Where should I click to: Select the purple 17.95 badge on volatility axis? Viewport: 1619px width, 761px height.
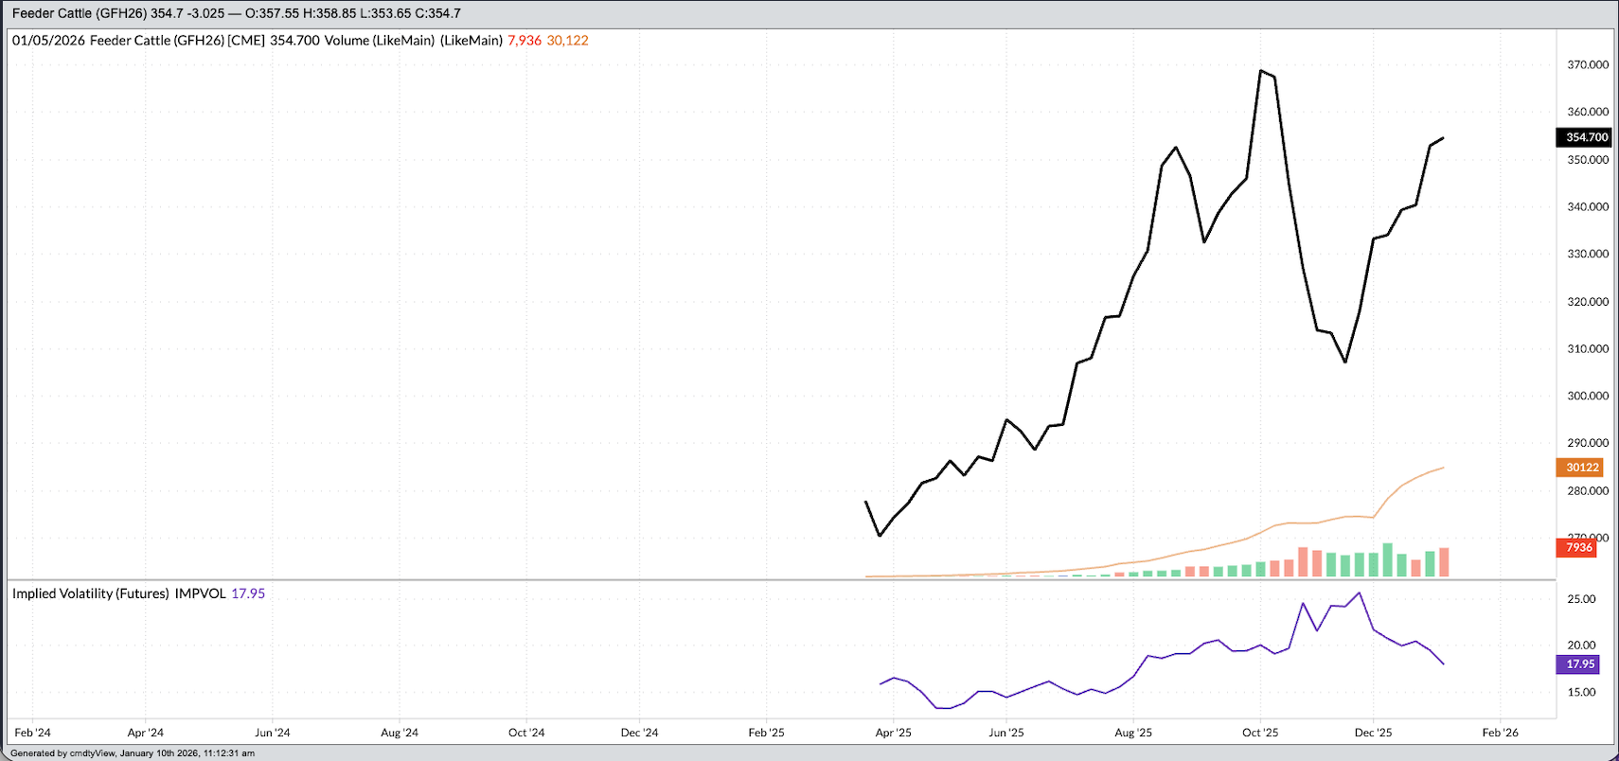[x=1580, y=664]
